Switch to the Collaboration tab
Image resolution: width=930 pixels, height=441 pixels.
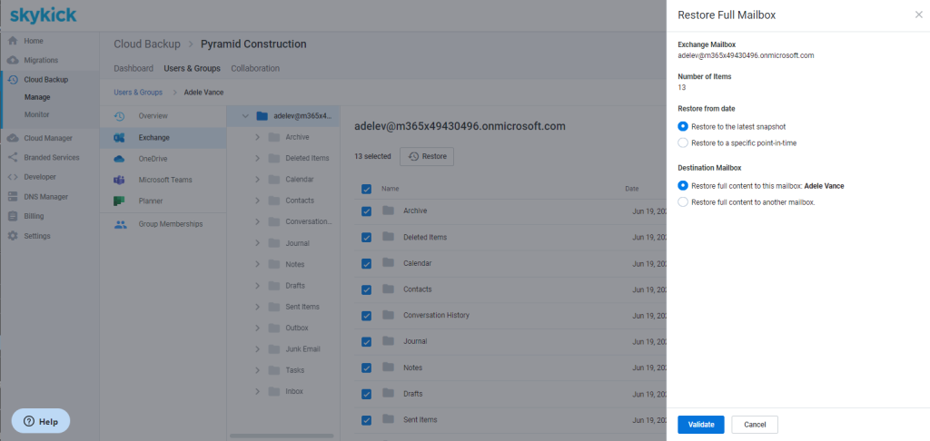pos(255,68)
